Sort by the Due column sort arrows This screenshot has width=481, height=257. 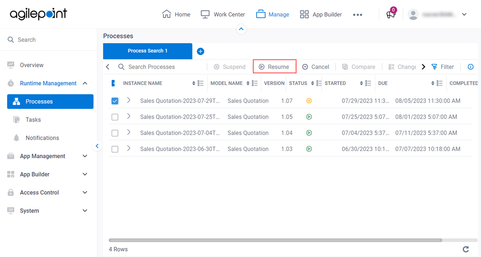433,83
